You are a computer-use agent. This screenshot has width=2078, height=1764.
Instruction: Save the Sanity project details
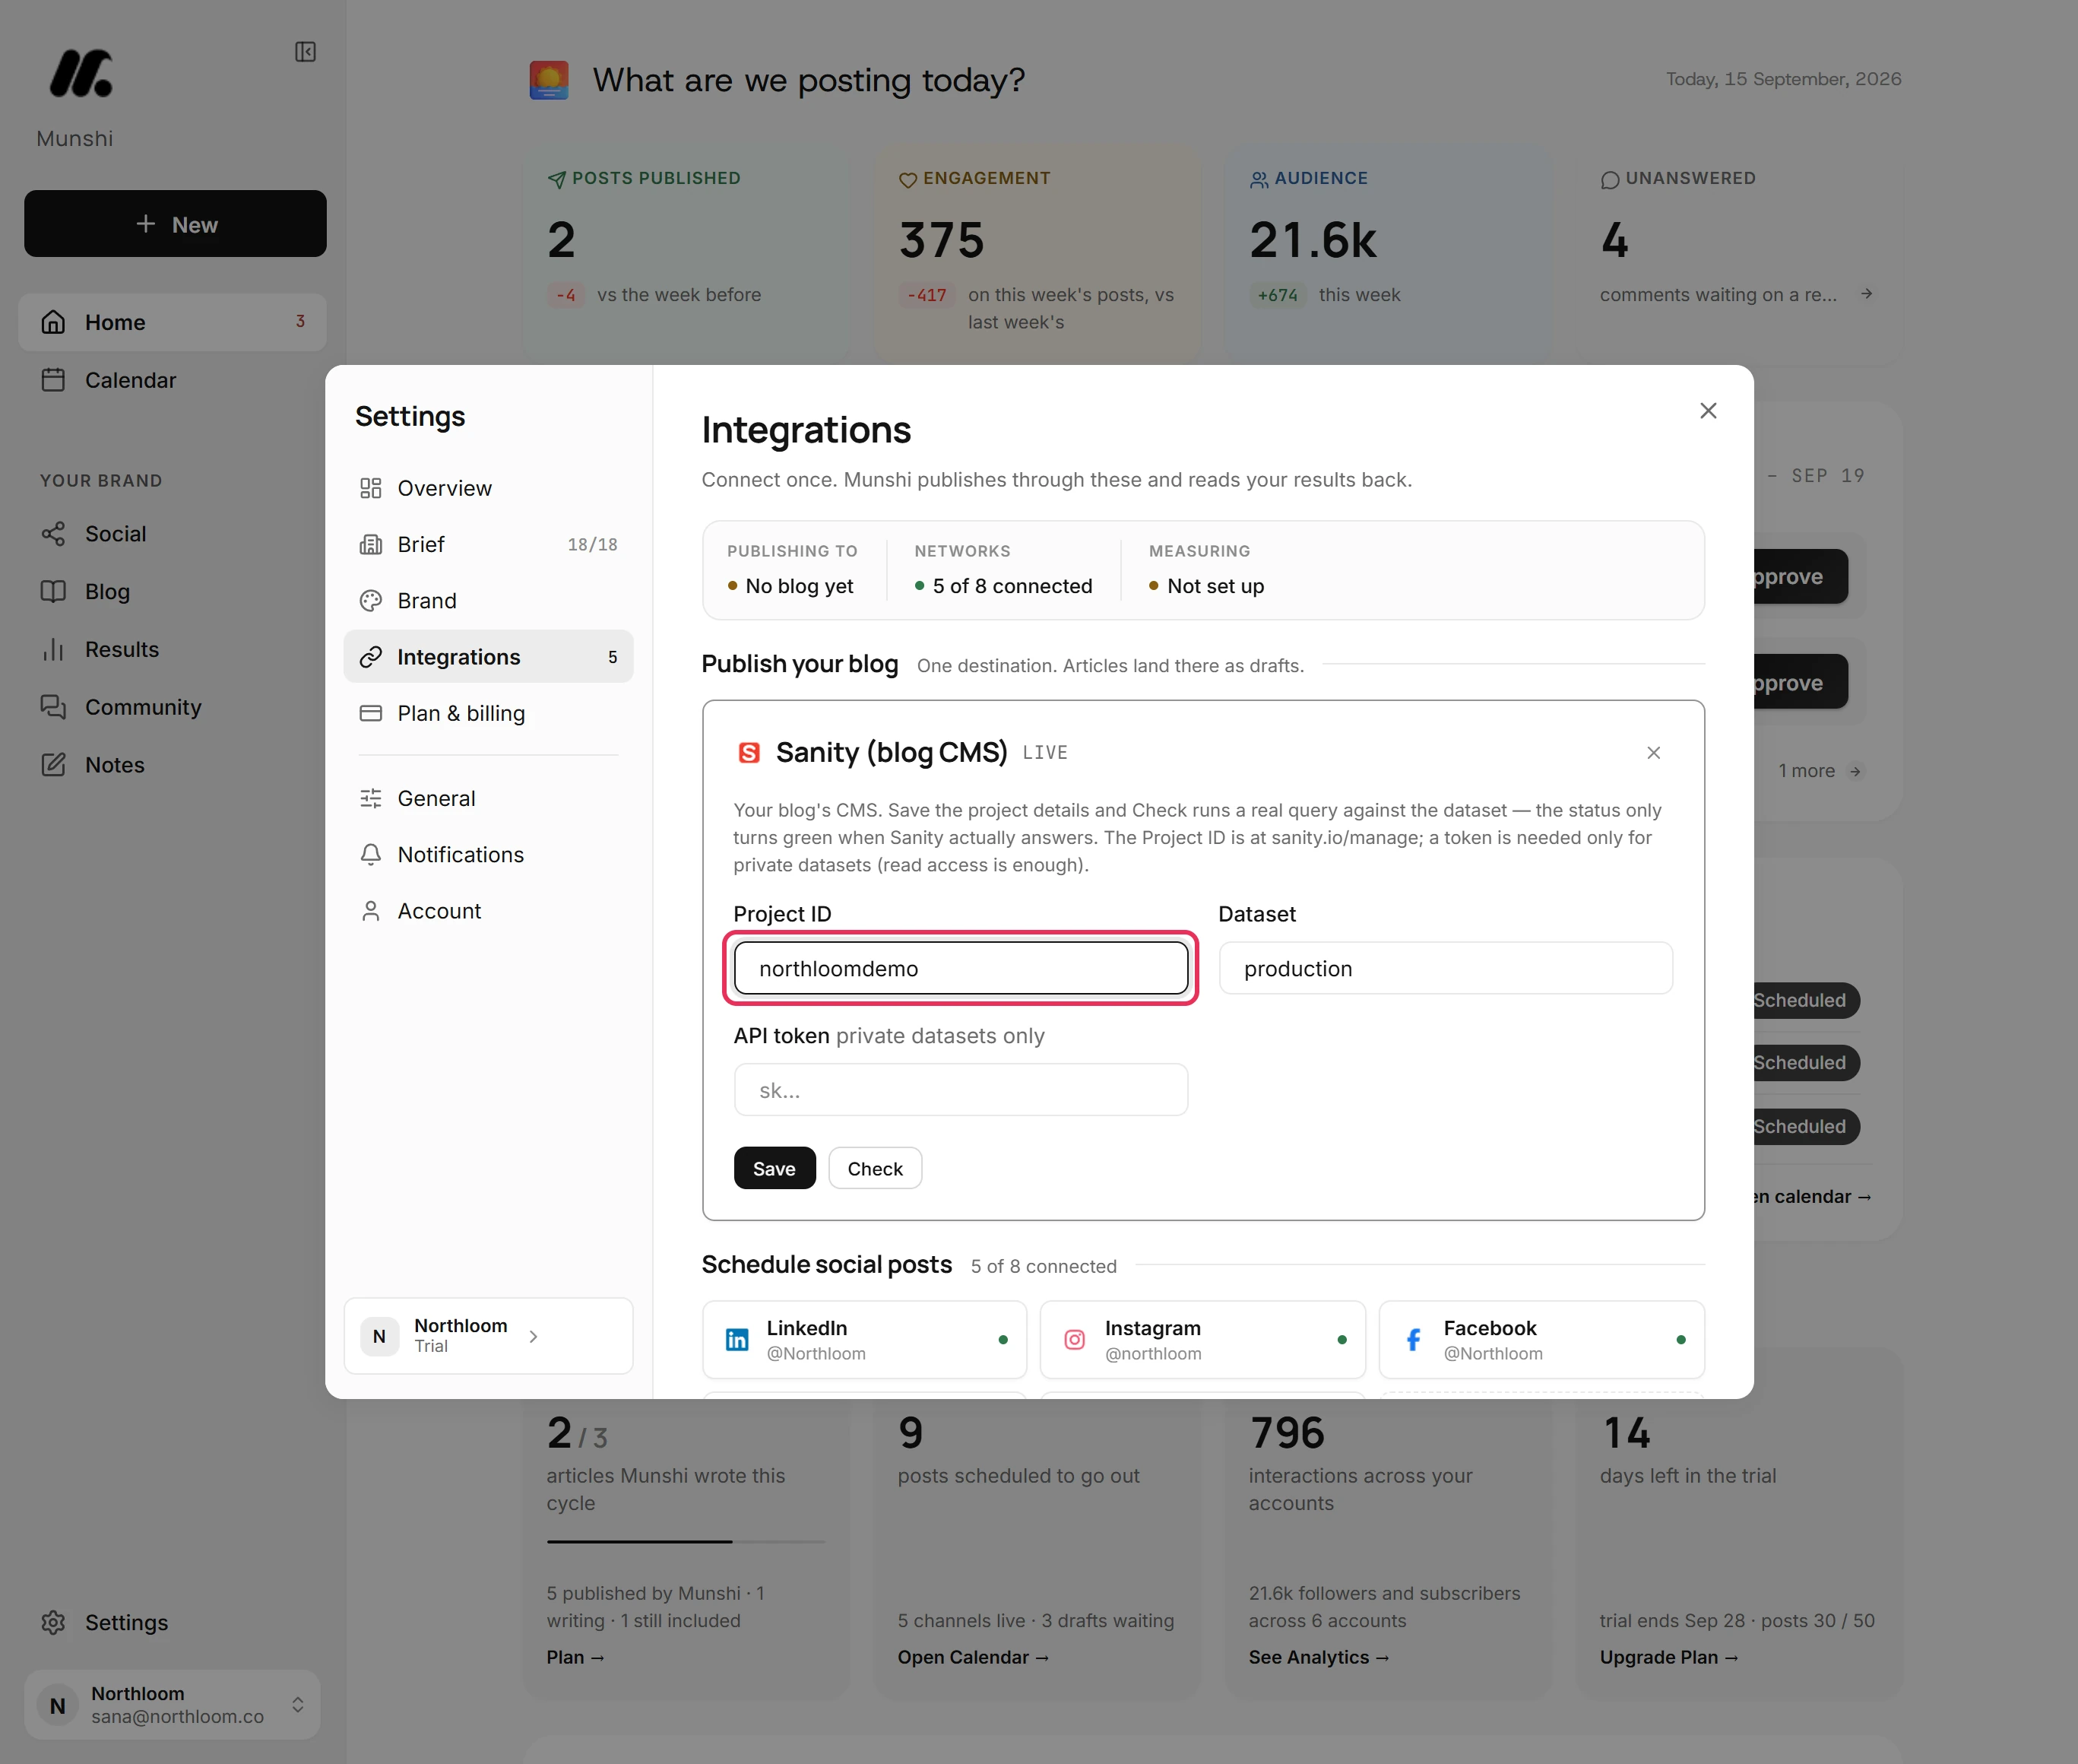(x=774, y=1168)
